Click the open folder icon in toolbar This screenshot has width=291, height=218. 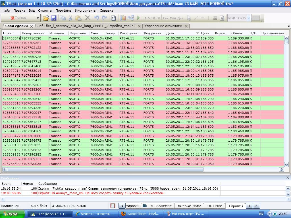(46, 18)
